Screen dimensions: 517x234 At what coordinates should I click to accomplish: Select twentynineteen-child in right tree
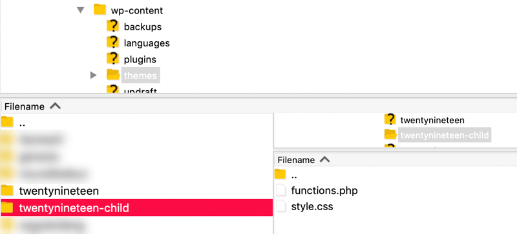pyautogui.click(x=445, y=135)
